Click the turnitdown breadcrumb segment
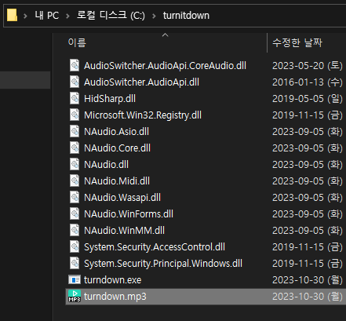 tap(186, 16)
